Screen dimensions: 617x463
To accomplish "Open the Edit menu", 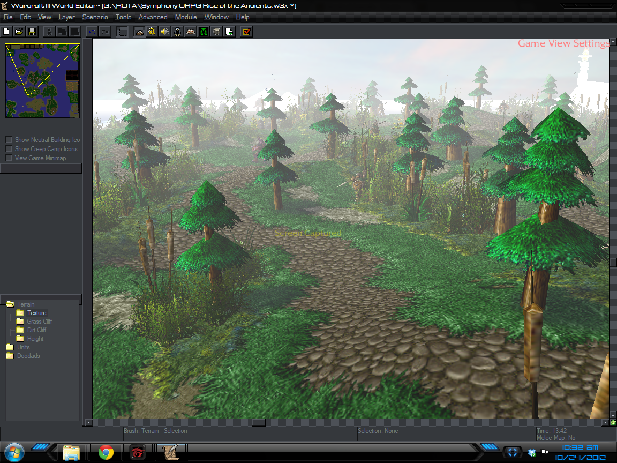I will pos(25,17).
